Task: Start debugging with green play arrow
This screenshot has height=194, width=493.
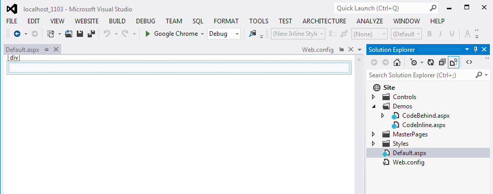Action: click(148, 34)
